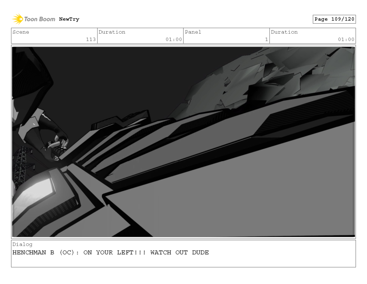Select the Scene header cell

[x=22, y=32]
